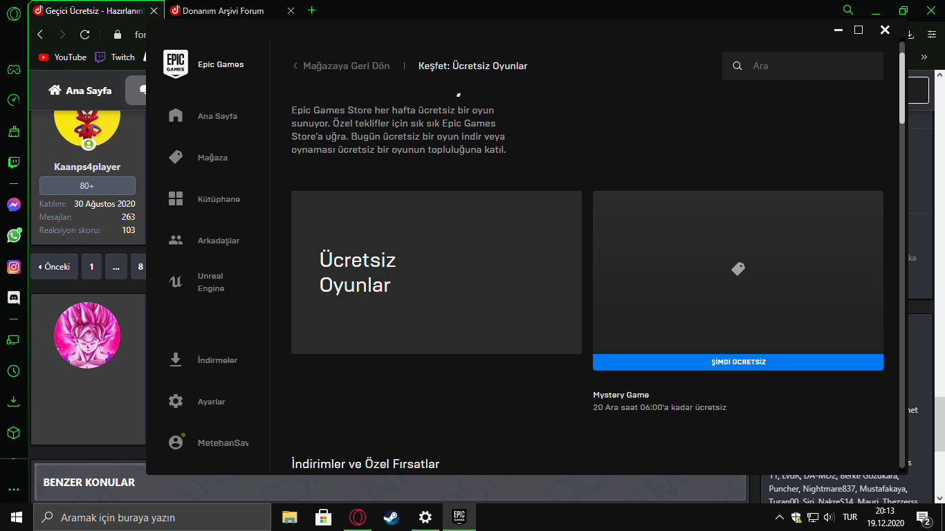Screen dimensions: 945x531
Task: Open Kütüphane library grid icon
Action: pos(176,199)
